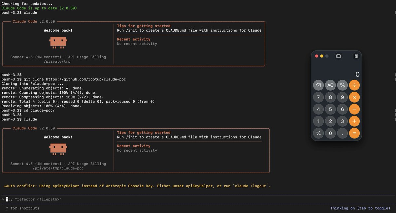Viewport: 396px width, 213px height.
Task: Click the plus operator in Calculator
Action: coord(354,121)
